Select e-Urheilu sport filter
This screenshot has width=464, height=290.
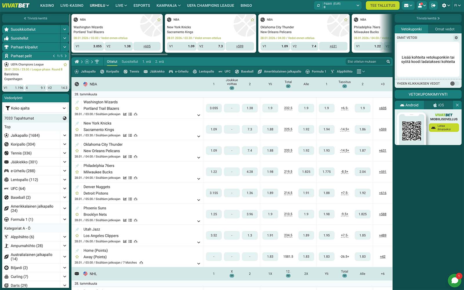(x=179, y=72)
